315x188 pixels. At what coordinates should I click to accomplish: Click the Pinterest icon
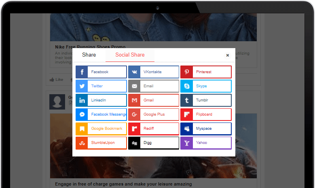[x=187, y=72]
